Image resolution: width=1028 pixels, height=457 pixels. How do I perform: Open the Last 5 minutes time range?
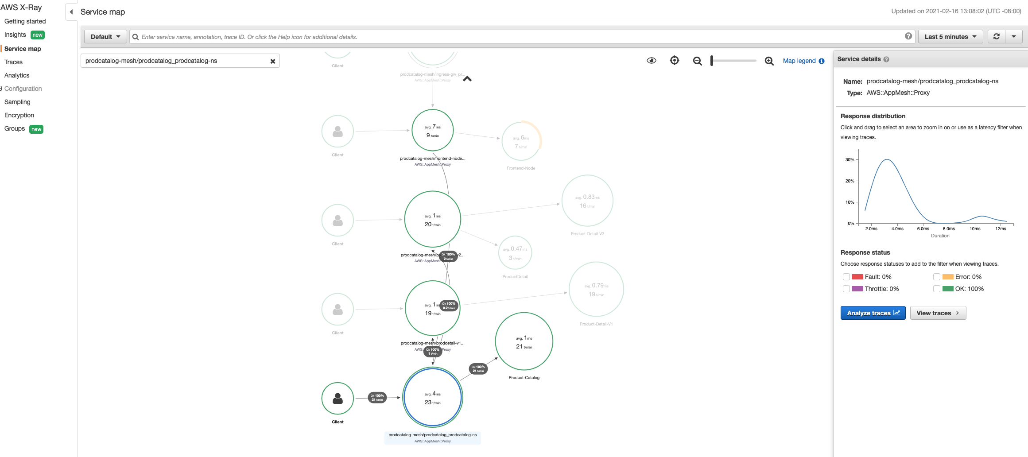click(x=950, y=37)
